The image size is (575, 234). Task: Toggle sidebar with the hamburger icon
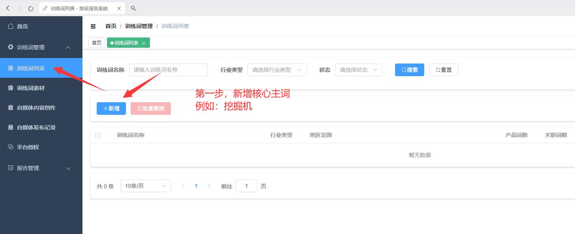tap(93, 26)
